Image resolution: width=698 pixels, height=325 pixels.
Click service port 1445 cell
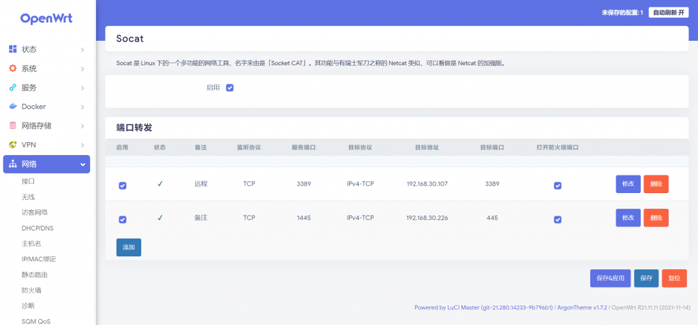(303, 218)
